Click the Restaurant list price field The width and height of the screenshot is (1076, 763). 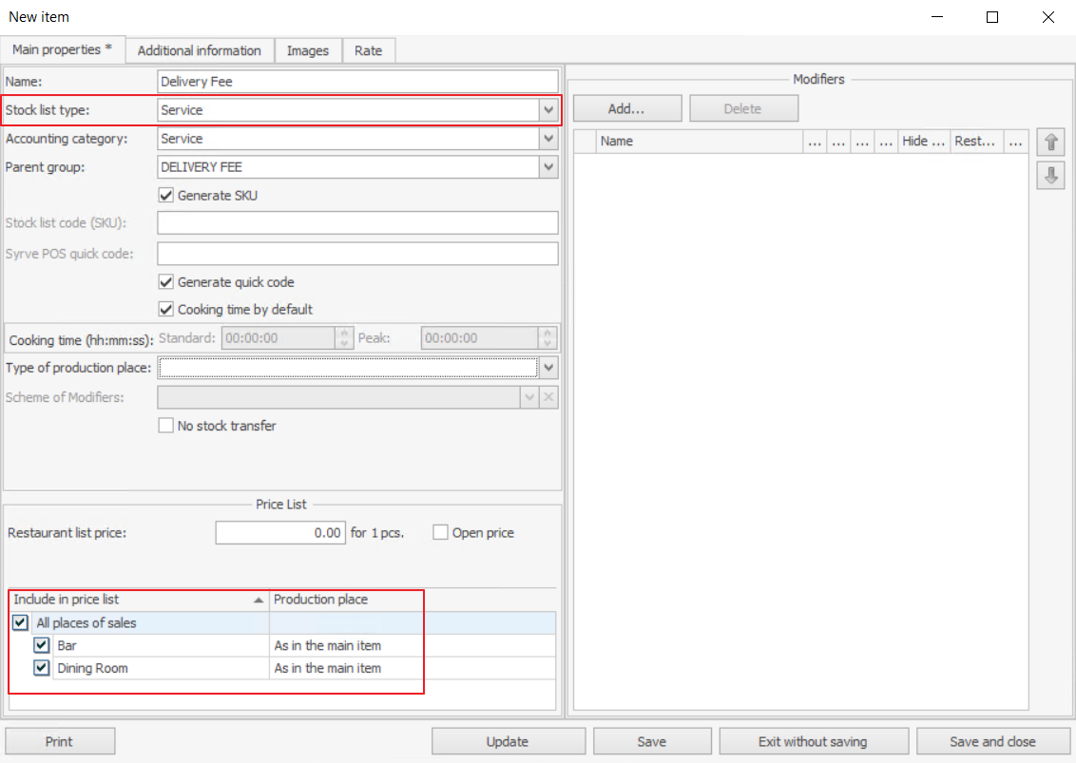point(279,533)
